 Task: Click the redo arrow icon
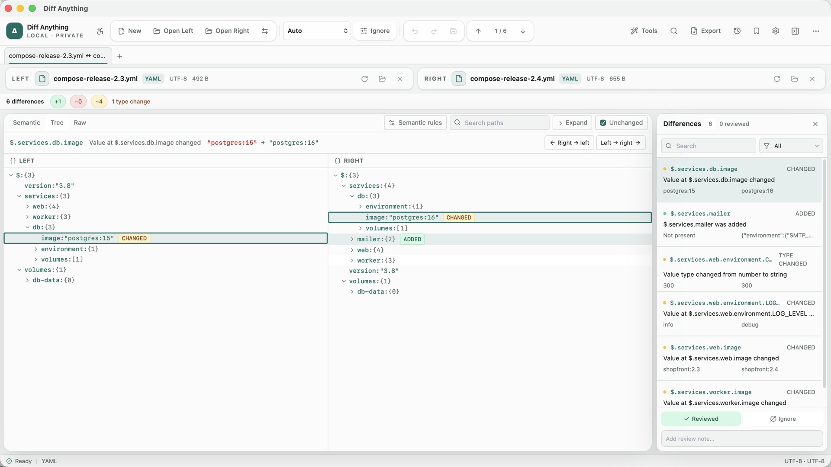(x=434, y=31)
